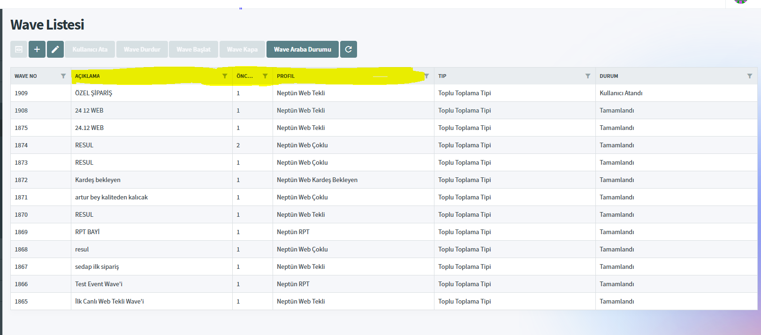
Task: Click Neptün RPT profile in row 1869
Action: click(x=293, y=232)
